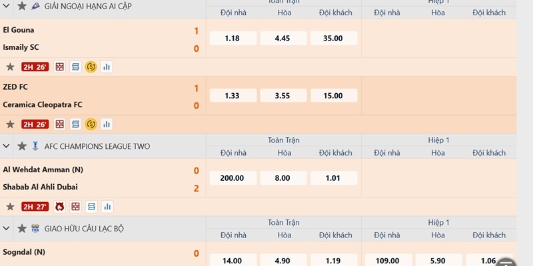Viewport: 533px width, 266px height.
Task: Collapse the Giải Ngoại Hạng Ai Cập section
Action: (6, 6)
